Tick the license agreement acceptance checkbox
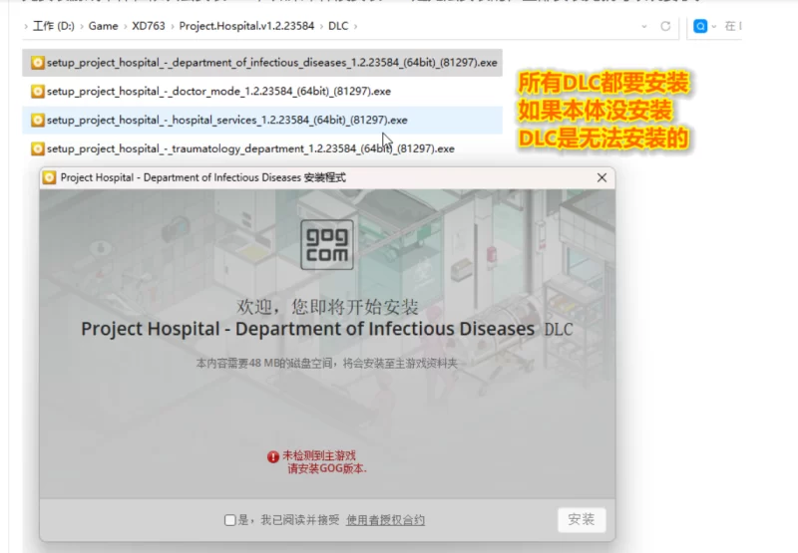 point(230,520)
